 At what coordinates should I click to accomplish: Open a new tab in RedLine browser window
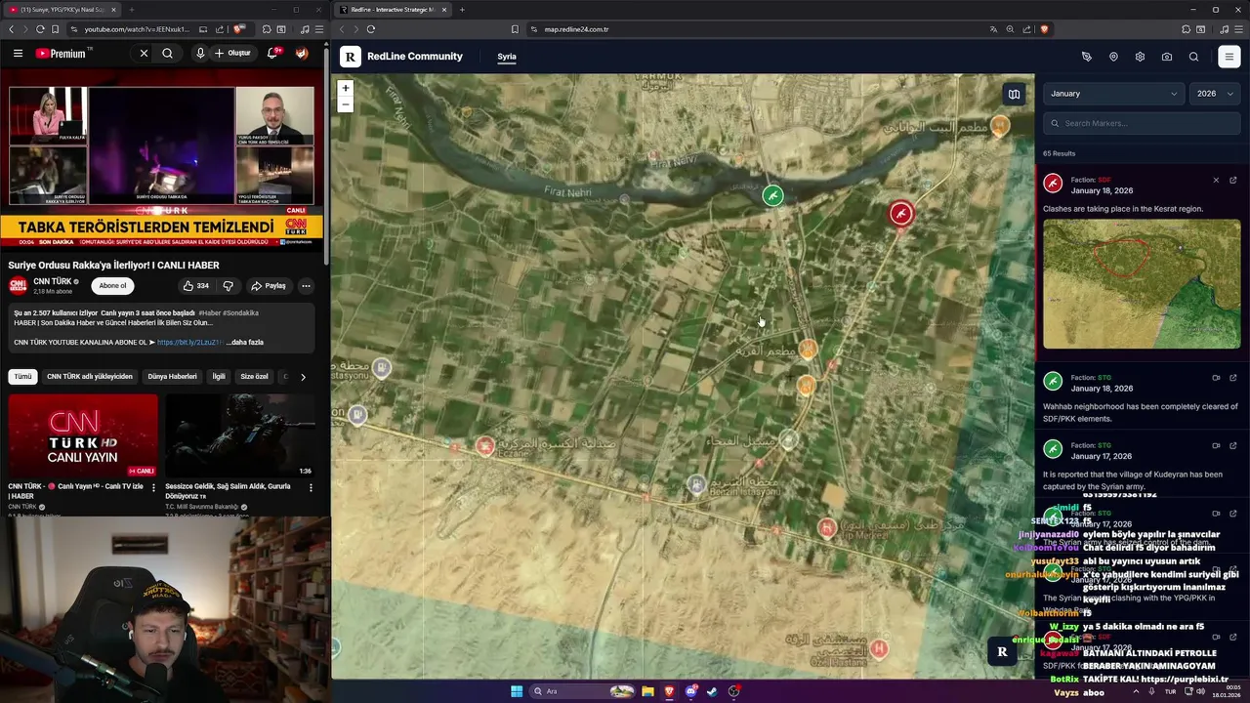tap(462, 10)
